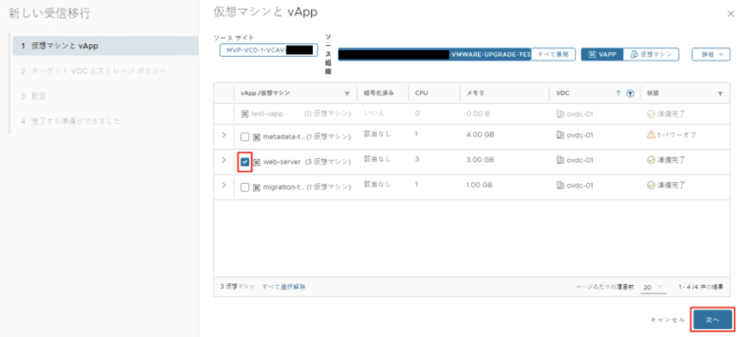Expand the web-server row
Viewport: 739px width, 337px height.
point(224,160)
